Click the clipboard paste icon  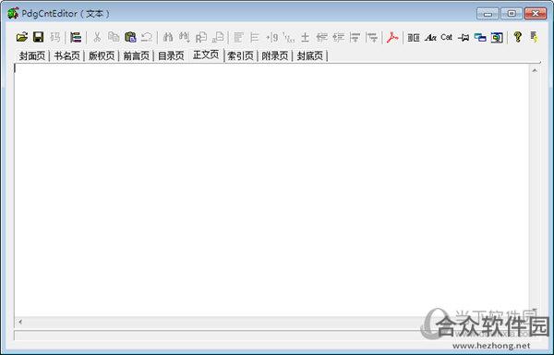pos(130,37)
